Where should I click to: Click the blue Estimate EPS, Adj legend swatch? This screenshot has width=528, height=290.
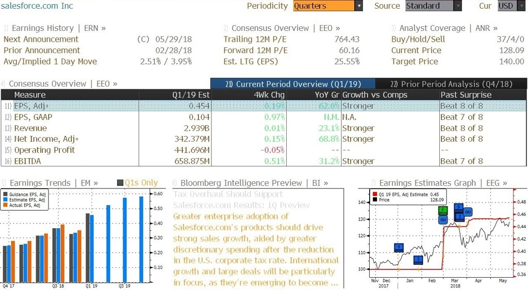[5, 200]
